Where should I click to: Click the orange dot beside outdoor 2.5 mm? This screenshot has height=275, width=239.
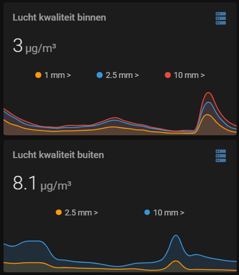(x=59, y=212)
